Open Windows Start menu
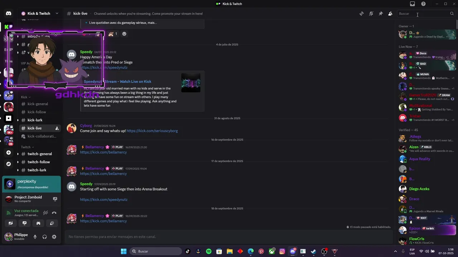The height and width of the screenshot is (257, 458). click(x=123, y=251)
